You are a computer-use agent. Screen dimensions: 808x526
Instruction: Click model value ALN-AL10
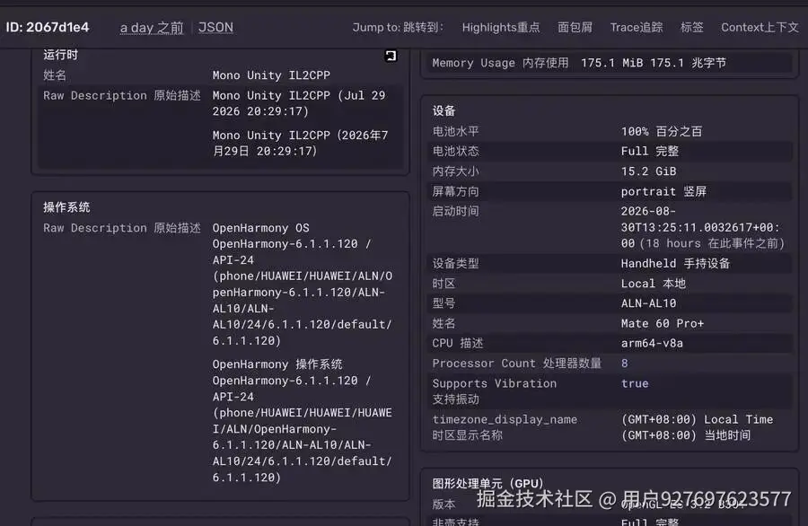point(649,303)
